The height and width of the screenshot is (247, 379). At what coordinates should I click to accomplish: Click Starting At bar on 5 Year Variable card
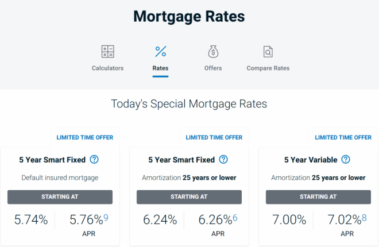click(318, 197)
